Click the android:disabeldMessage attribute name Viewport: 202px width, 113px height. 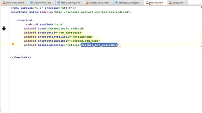click(44, 45)
